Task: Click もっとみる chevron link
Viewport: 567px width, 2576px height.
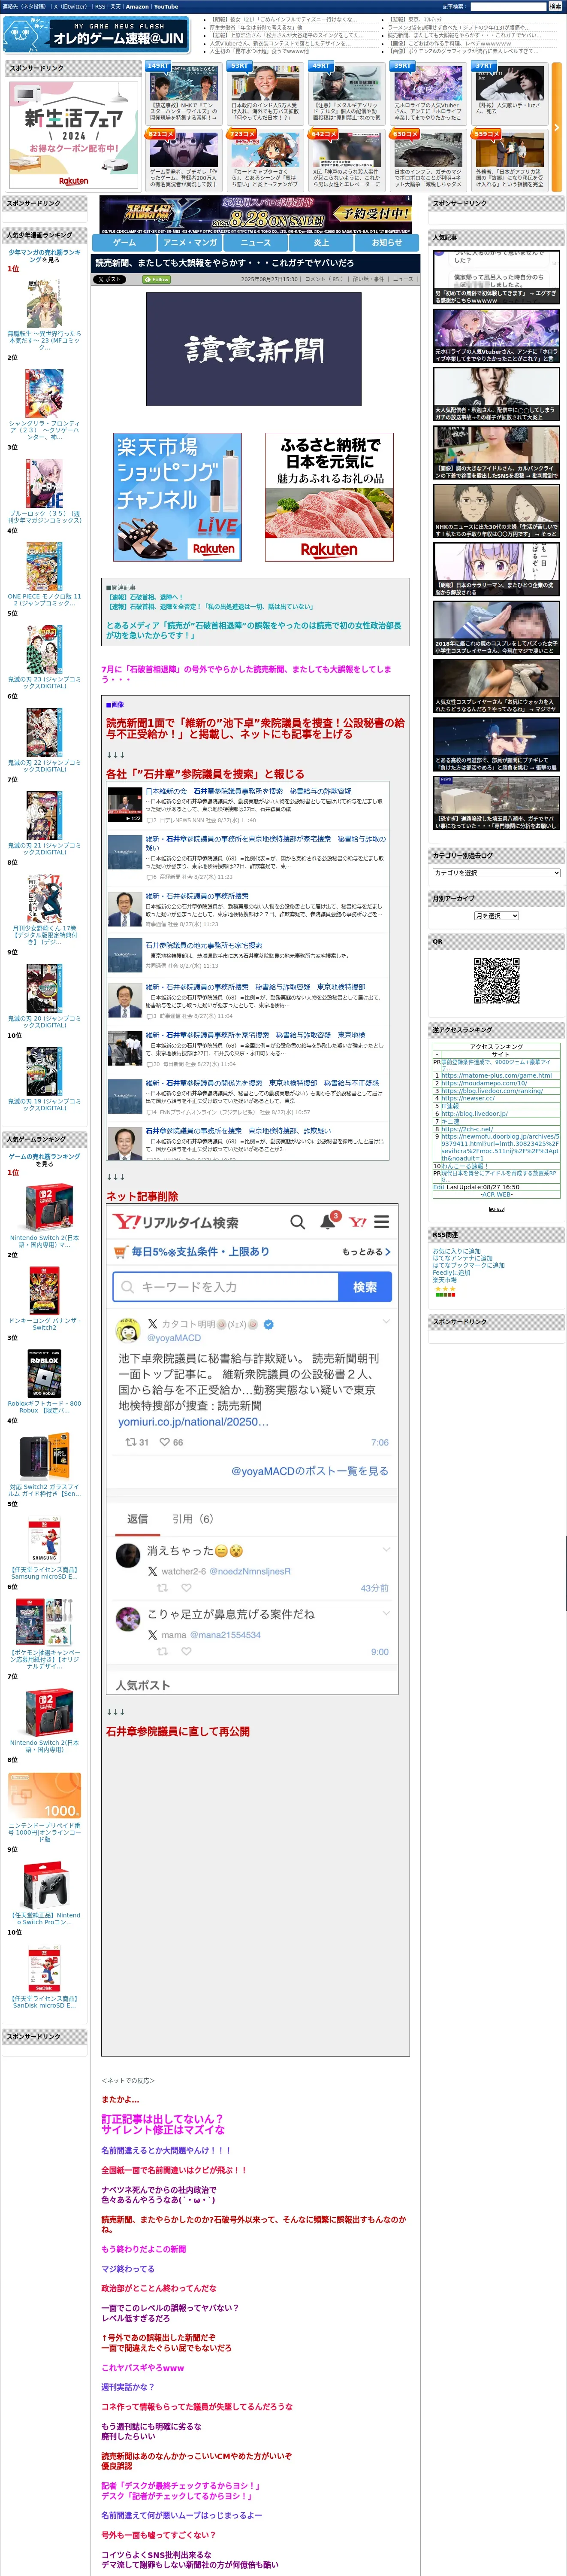Action: tap(365, 1252)
